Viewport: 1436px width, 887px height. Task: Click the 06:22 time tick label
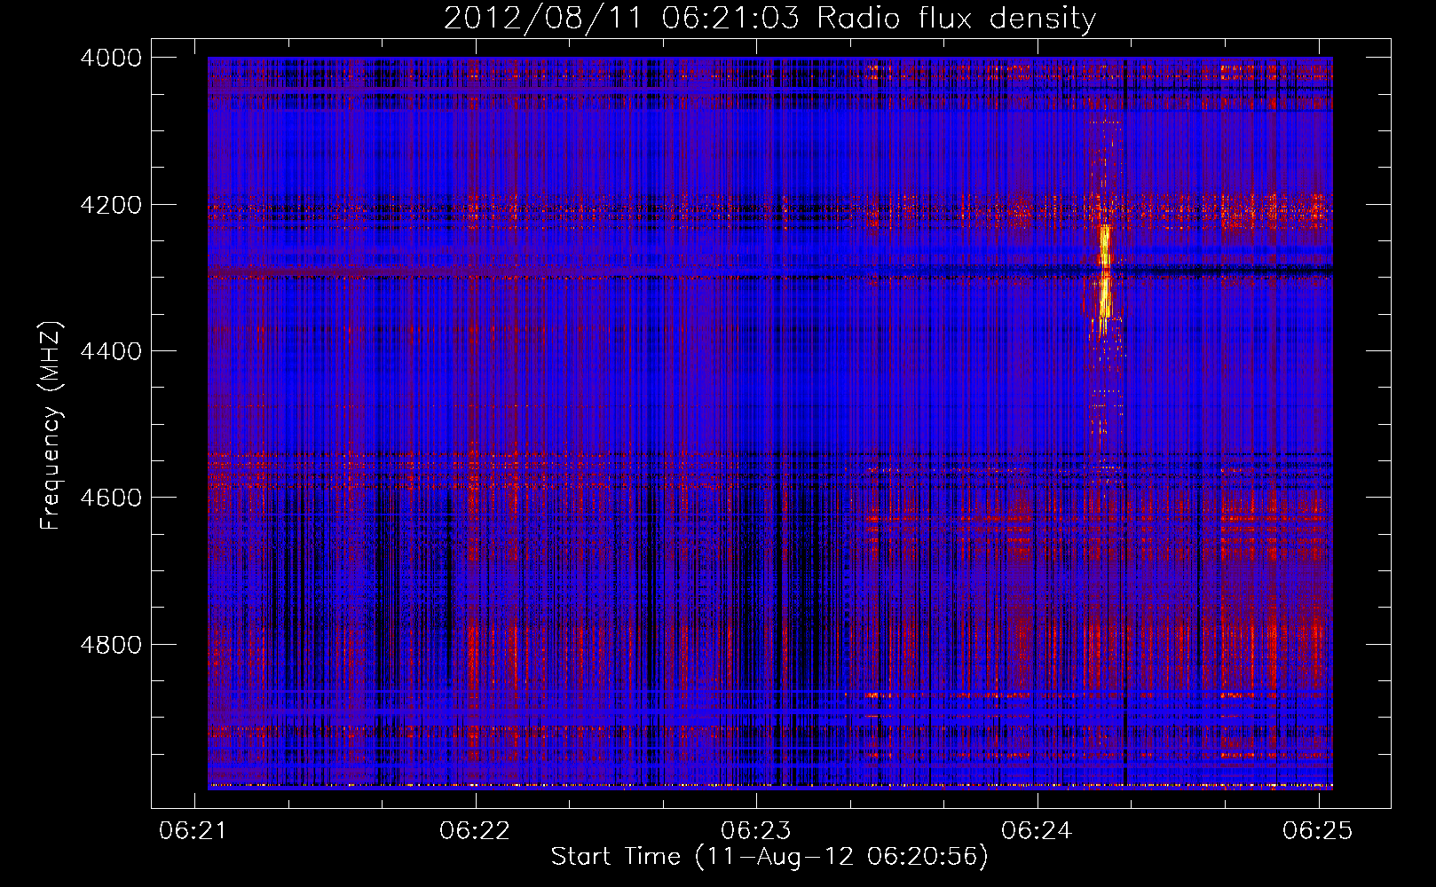[476, 830]
